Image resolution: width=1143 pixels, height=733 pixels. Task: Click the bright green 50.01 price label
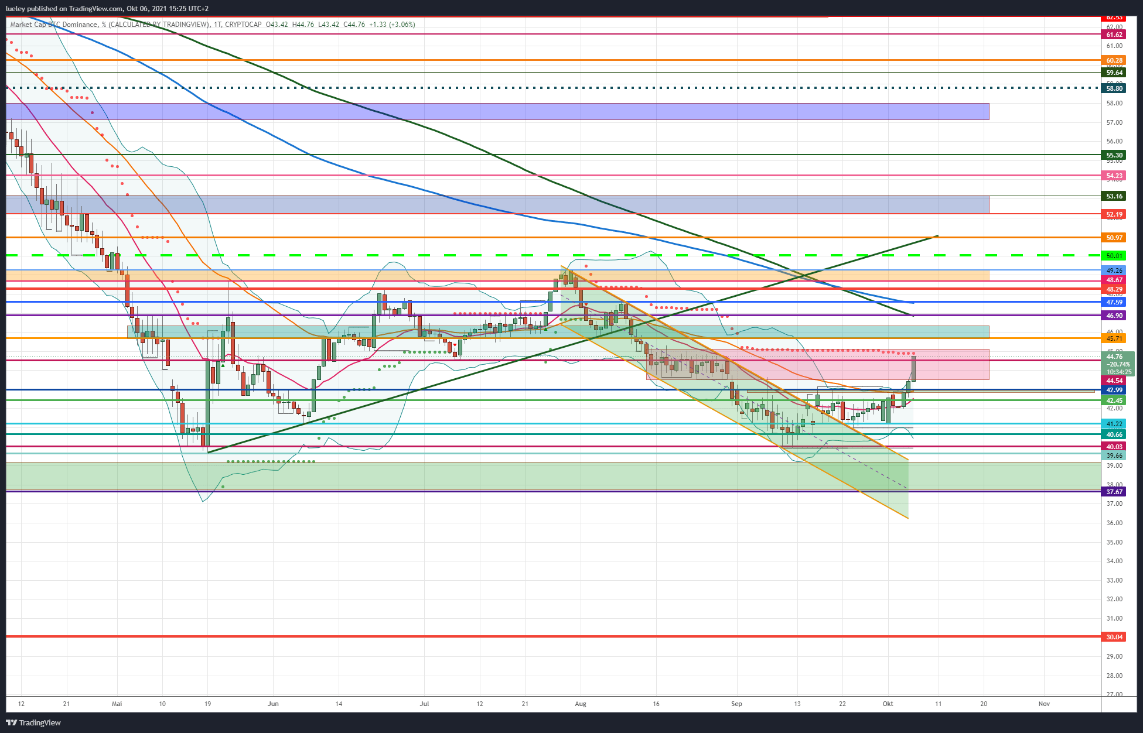[x=1114, y=256]
